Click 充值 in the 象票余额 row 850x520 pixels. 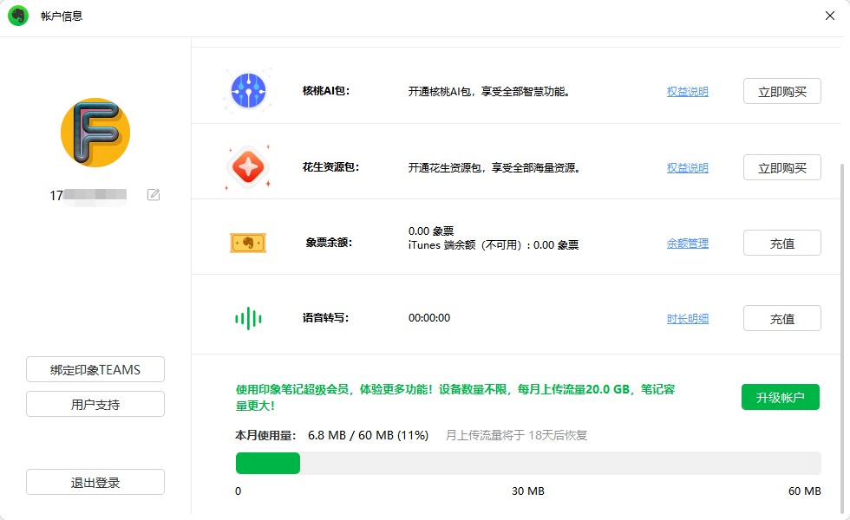(781, 244)
